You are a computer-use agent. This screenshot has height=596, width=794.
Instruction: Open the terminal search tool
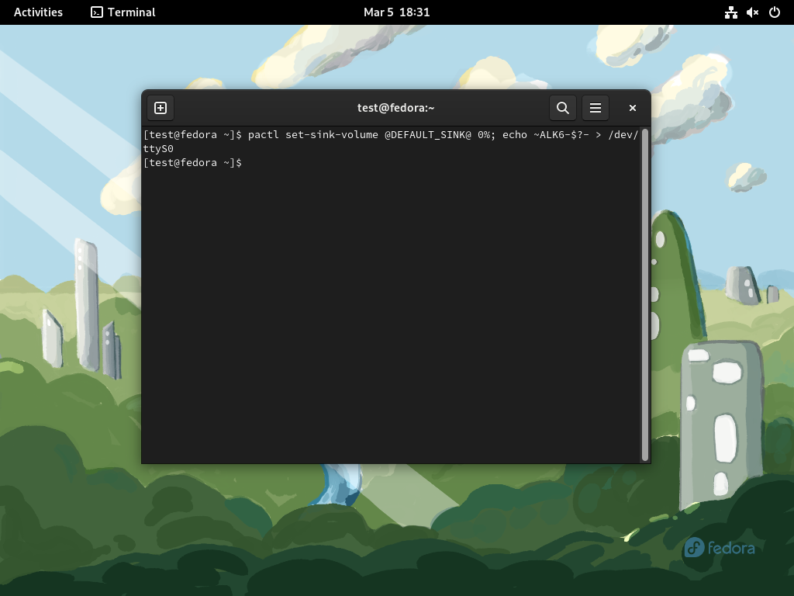click(563, 108)
